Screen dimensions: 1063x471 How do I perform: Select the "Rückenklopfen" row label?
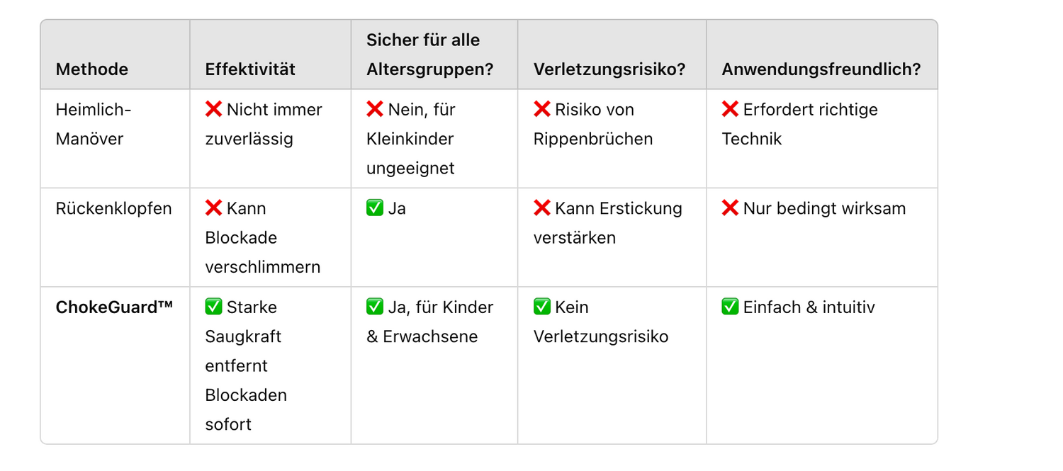[114, 208]
